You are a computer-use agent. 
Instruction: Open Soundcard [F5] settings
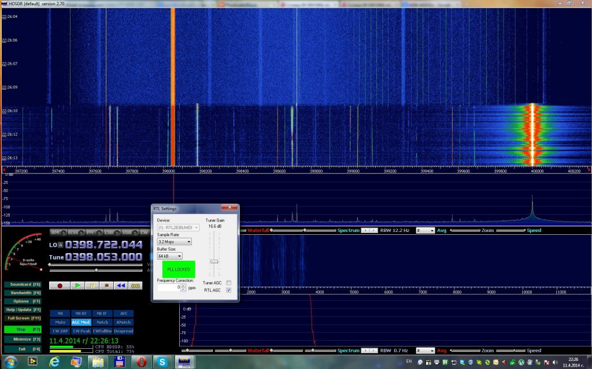click(x=24, y=285)
